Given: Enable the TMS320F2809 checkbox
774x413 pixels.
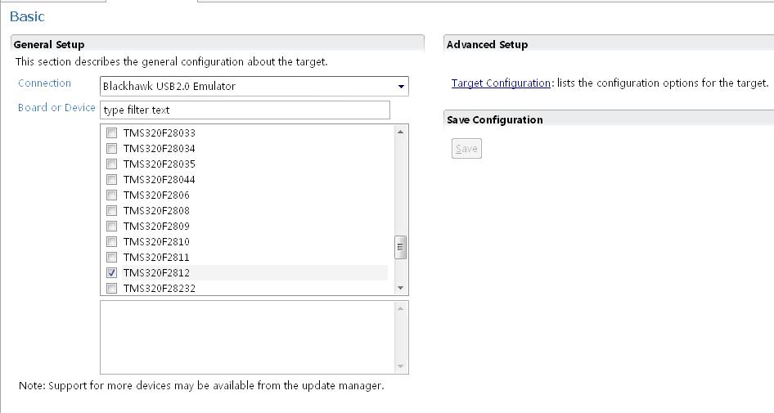Looking at the screenshot, I should coord(112,226).
